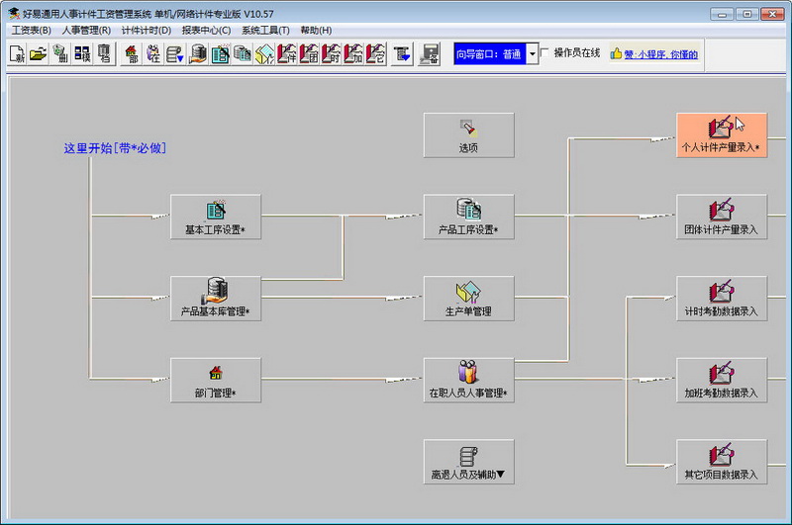Click the open folder toolbar icon
Screen dimensions: 792x525
click(38, 54)
